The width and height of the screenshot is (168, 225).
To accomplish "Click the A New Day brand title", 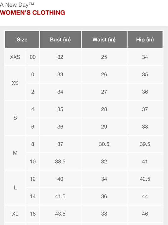I will pos(17,5).
